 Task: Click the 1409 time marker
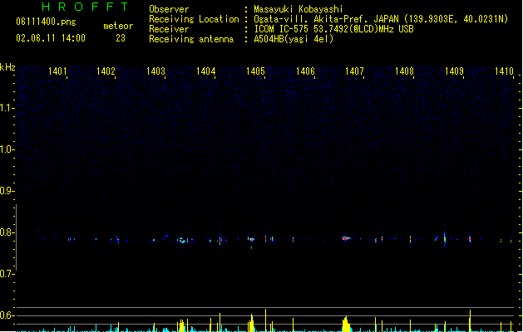[x=454, y=71]
